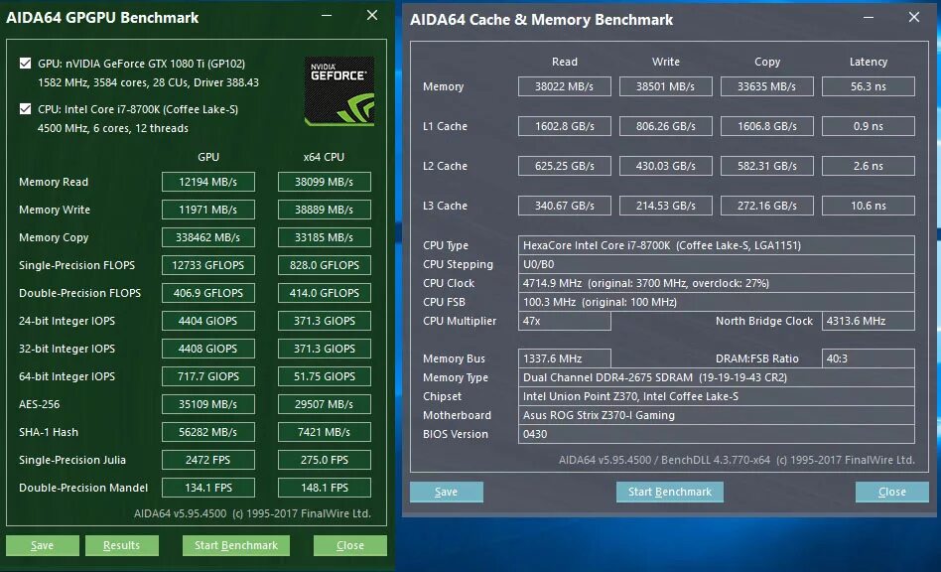
Task: Click L3 Cache Write value 214.53 GB/s
Action: pyautogui.click(x=666, y=206)
